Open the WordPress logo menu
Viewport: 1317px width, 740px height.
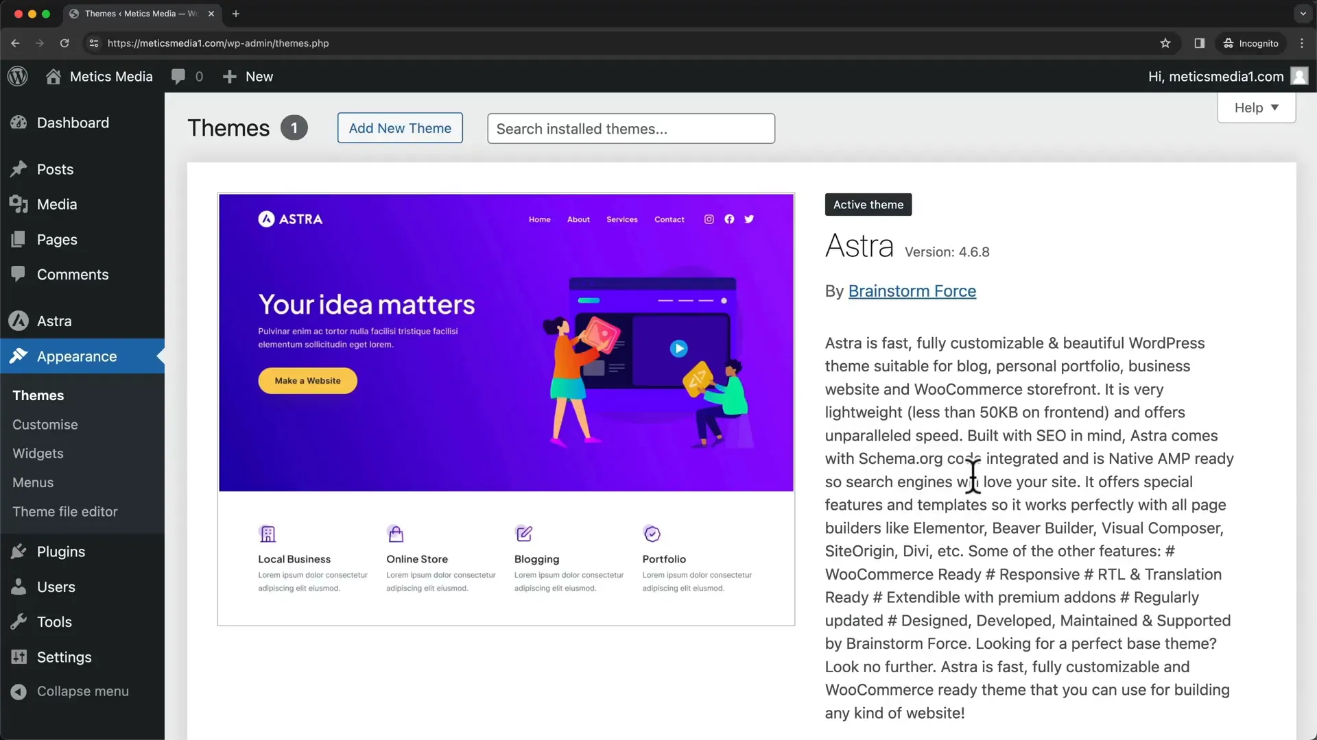[18, 76]
